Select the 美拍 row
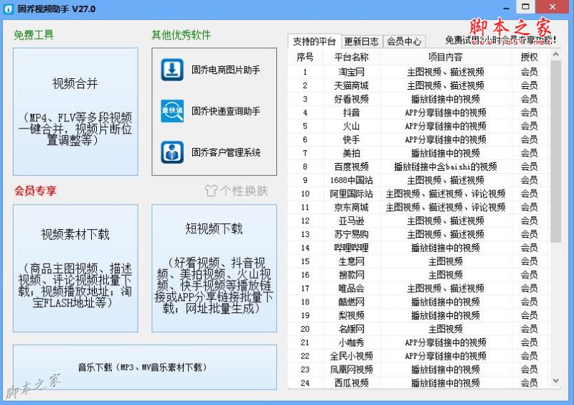Screen dimensions: 574x405 tap(418, 153)
